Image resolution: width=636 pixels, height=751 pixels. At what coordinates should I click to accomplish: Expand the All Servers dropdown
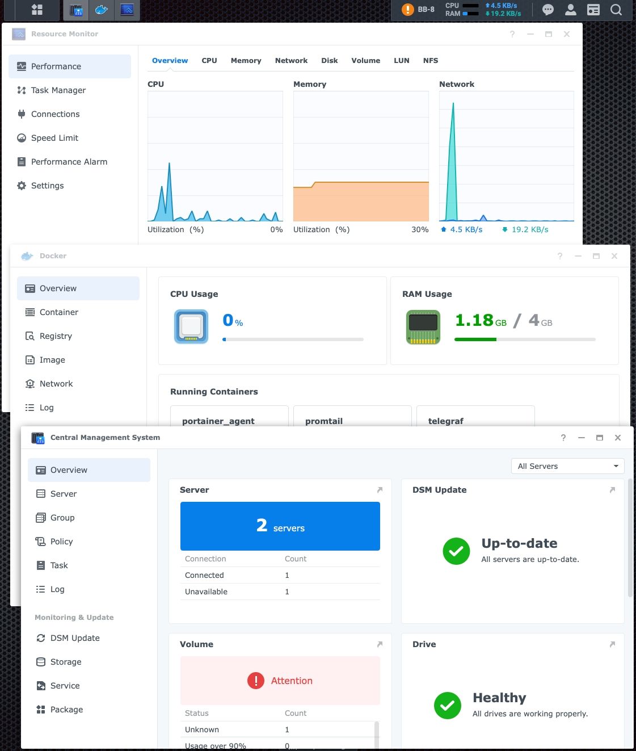click(567, 466)
